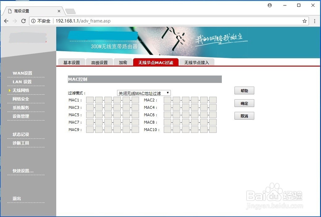Click first octet field of MAC4
321x217 pixels.
pyautogui.click(x=167, y=107)
